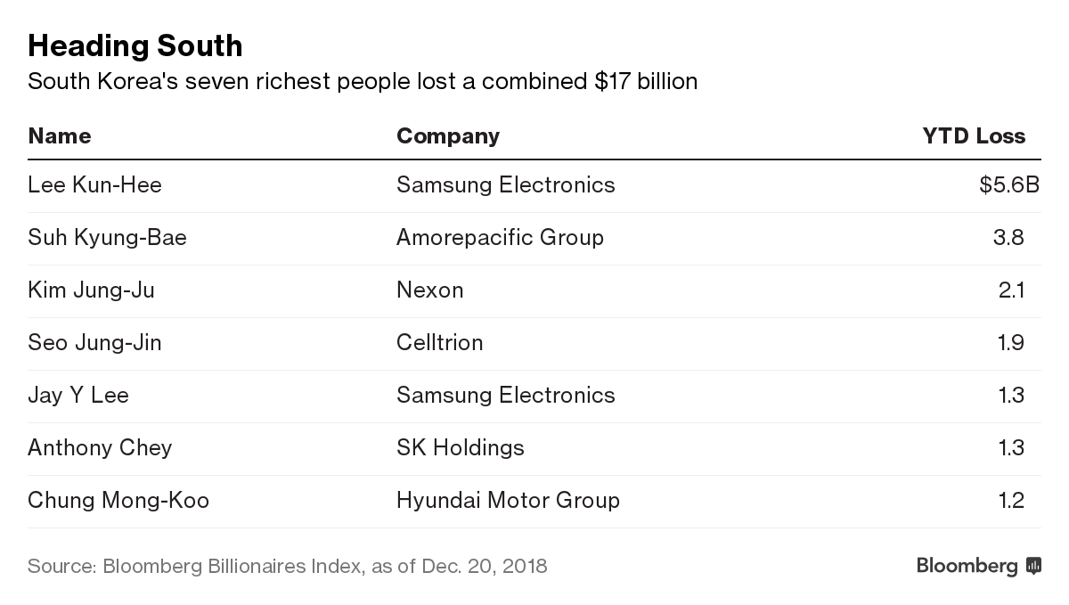Select the Company column header

[x=448, y=135]
